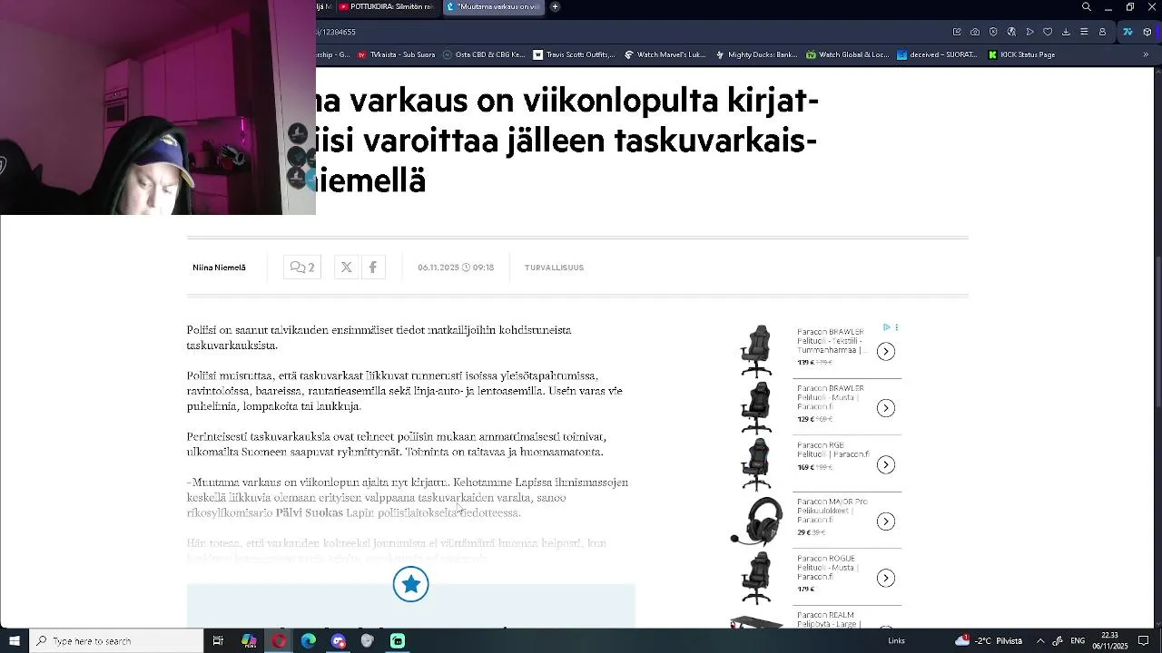Click the browser address bar URL
This screenshot has height=653, width=1162.
[x=336, y=32]
